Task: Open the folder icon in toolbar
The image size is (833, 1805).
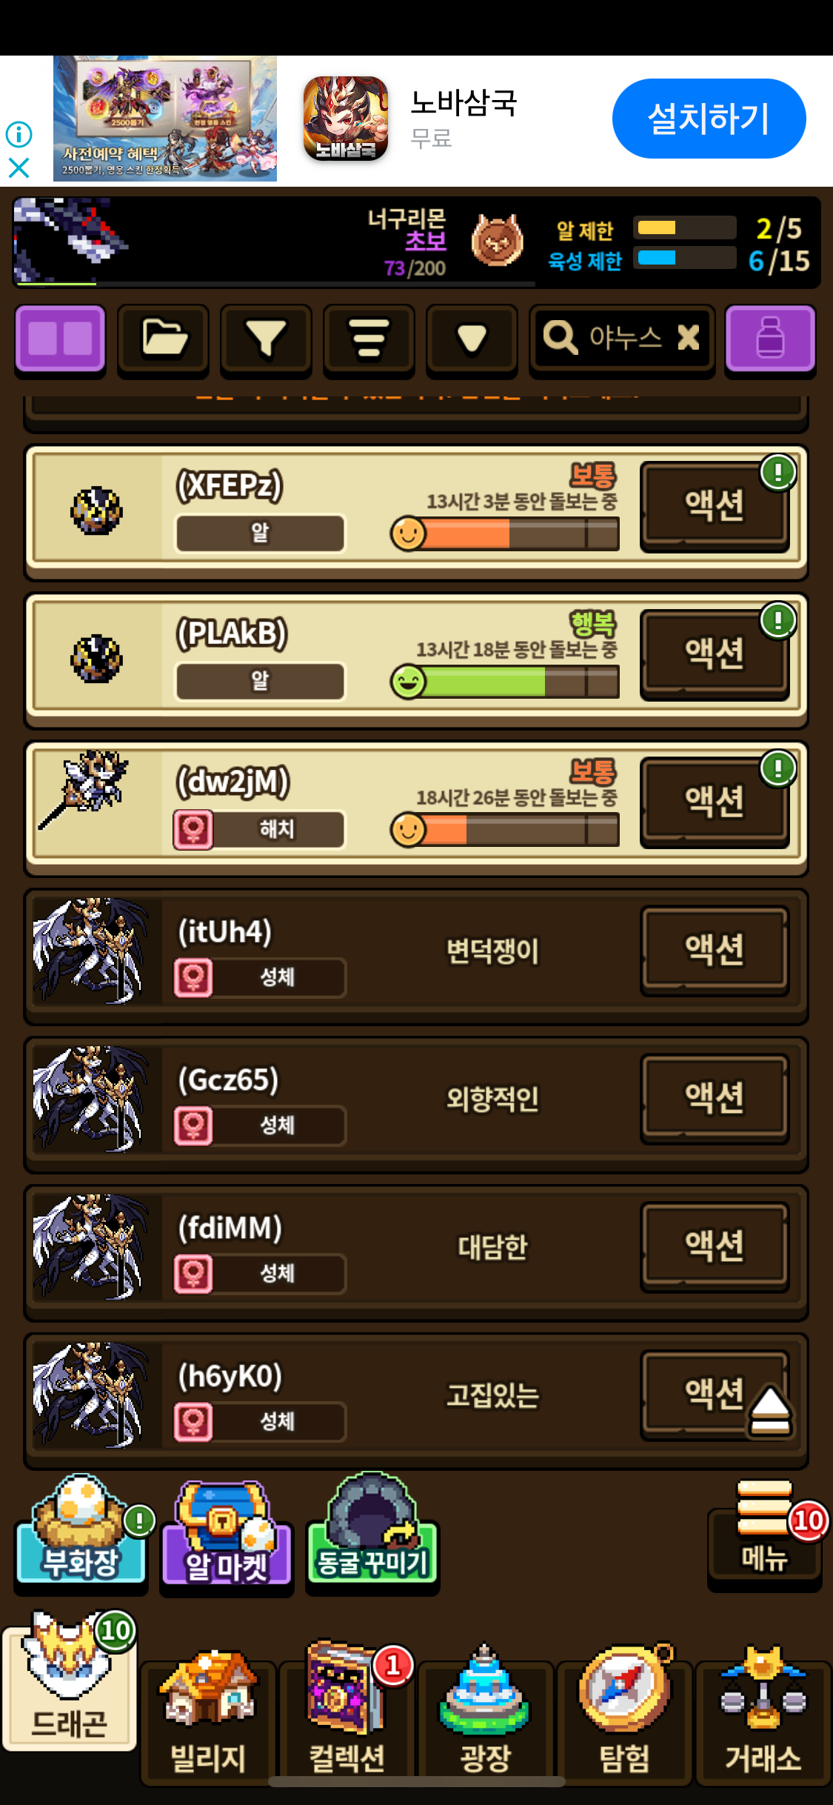Action: tap(164, 339)
